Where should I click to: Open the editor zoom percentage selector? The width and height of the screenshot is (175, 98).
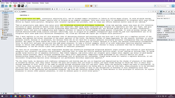[x=16, y=93]
